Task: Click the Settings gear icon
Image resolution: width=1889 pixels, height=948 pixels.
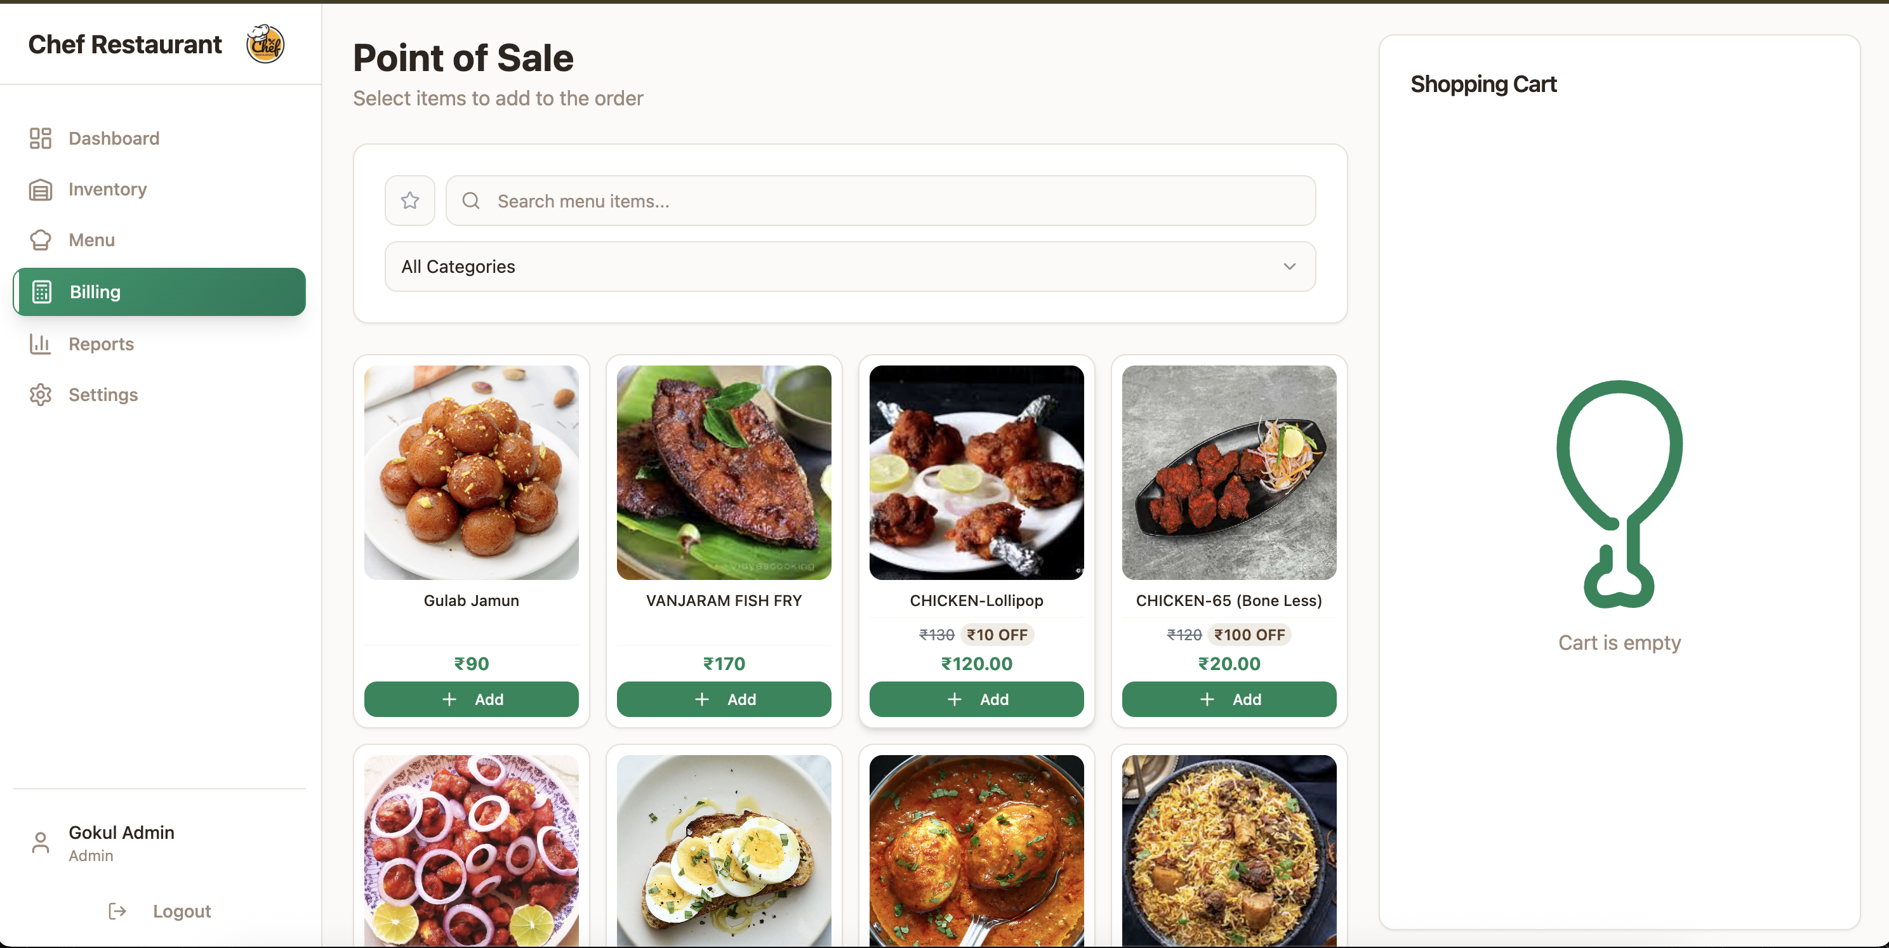Action: point(41,395)
